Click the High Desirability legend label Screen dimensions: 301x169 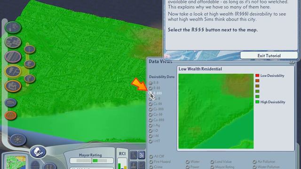point(273,102)
